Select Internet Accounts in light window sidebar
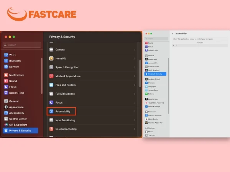Viewport: 230px width, 172px height. [x=153, y=115]
